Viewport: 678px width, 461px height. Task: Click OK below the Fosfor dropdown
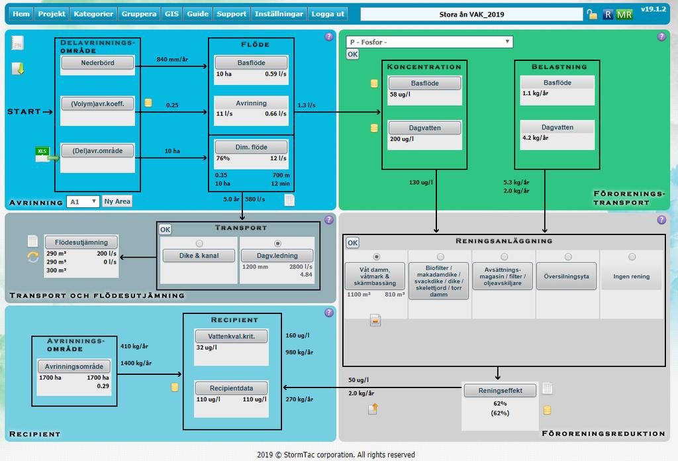pyautogui.click(x=353, y=54)
